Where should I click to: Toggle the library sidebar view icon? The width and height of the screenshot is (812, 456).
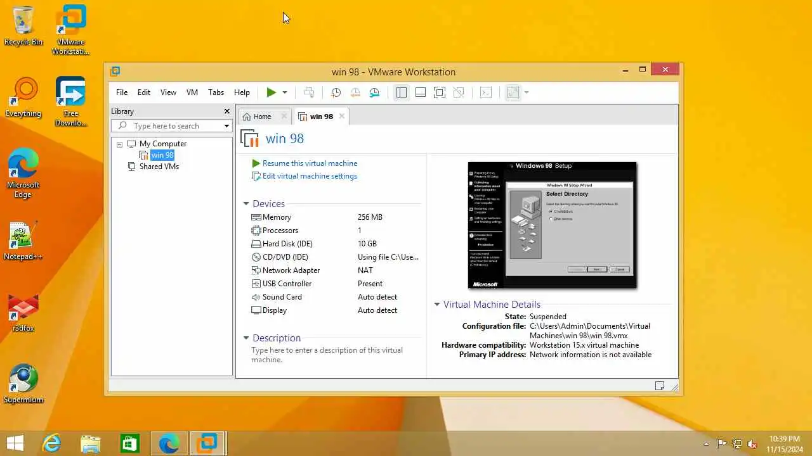[x=402, y=92]
